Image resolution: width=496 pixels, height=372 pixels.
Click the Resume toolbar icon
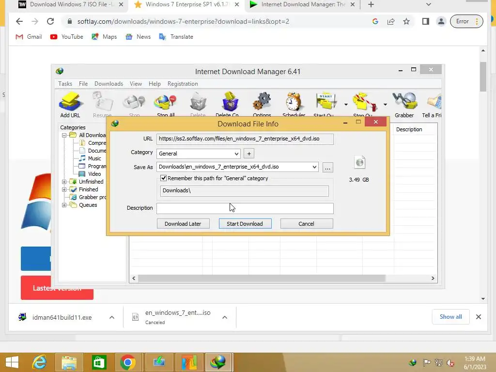[x=103, y=105]
